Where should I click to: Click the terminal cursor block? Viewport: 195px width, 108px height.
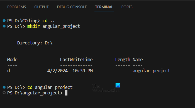pos(66,93)
